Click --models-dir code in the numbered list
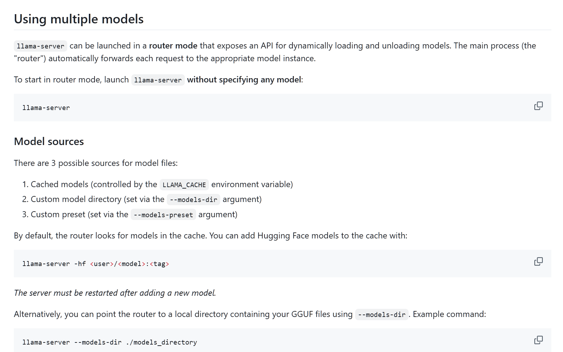The height and width of the screenshot is (352, 563). (x=193, y=200)
